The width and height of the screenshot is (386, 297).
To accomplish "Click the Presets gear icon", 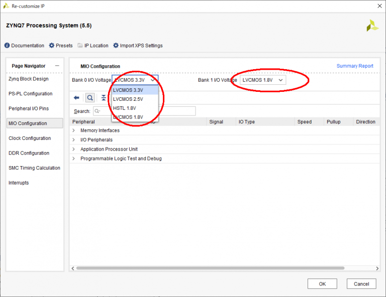I will [x=52, y=46].
